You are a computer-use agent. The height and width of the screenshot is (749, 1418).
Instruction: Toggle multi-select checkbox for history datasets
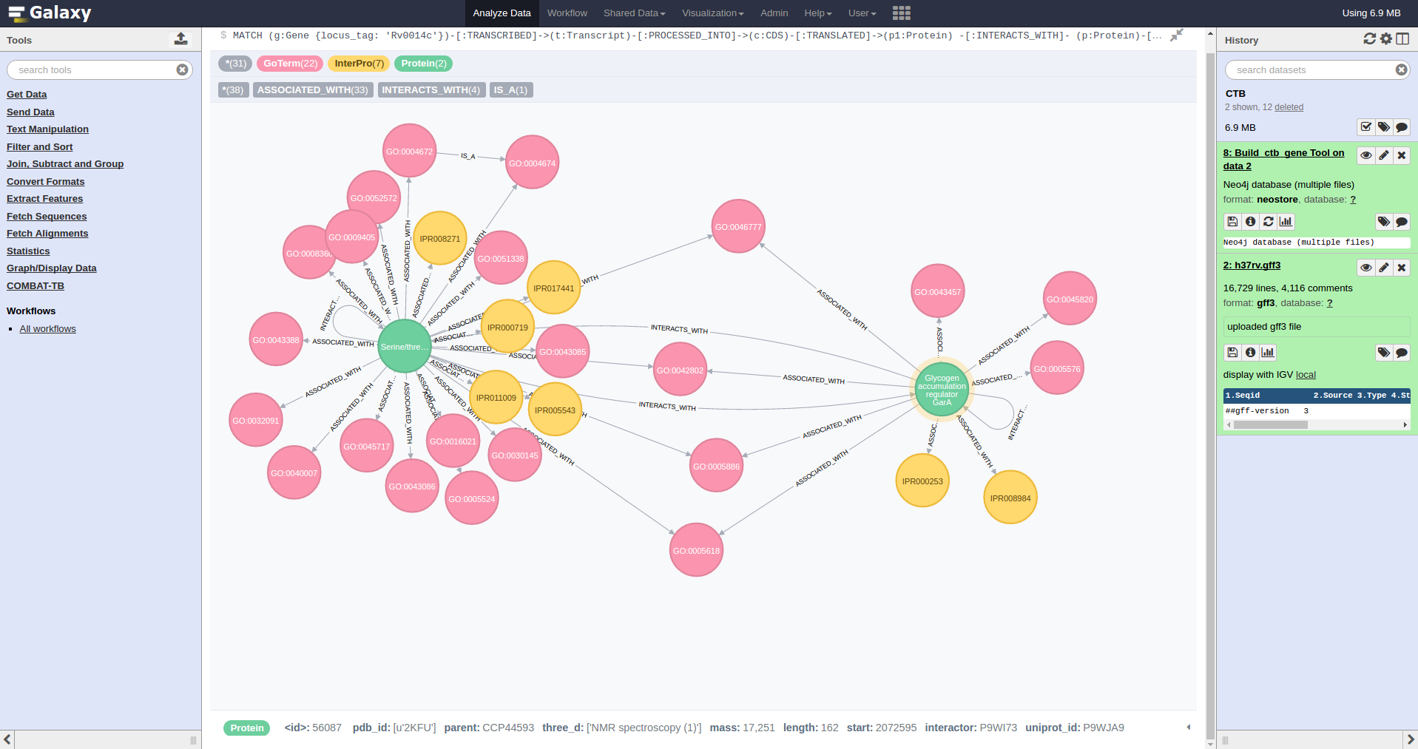[1365, 127]
